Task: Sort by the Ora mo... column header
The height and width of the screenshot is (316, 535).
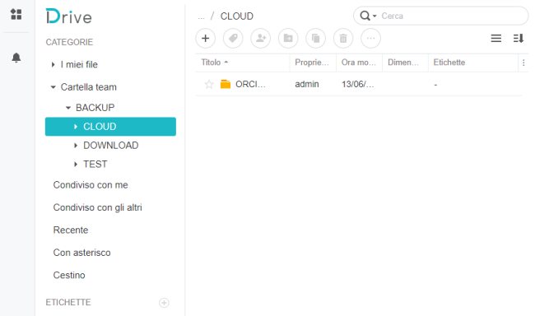Action: tap(360, 63)
